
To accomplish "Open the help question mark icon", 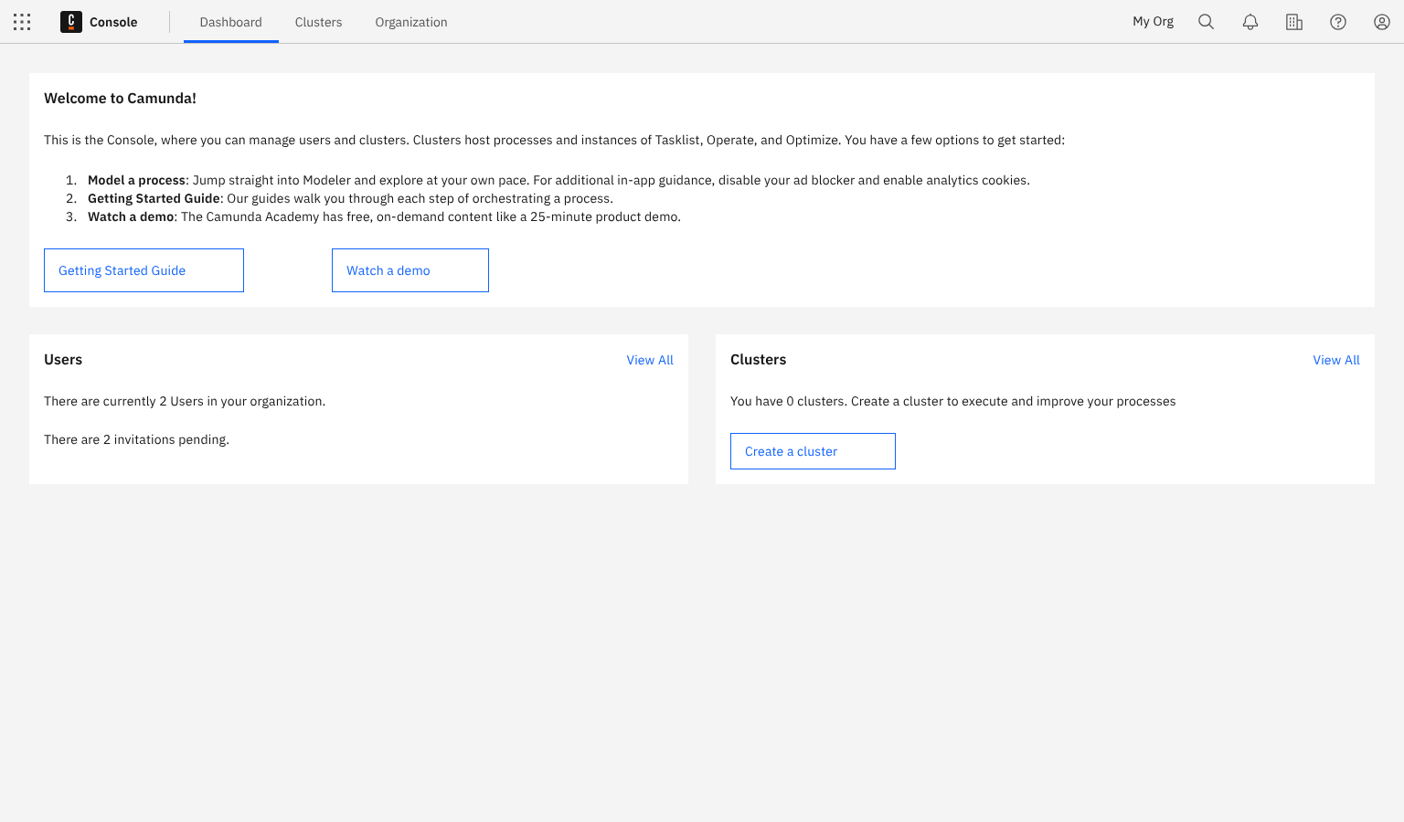I will (1337, 22).
